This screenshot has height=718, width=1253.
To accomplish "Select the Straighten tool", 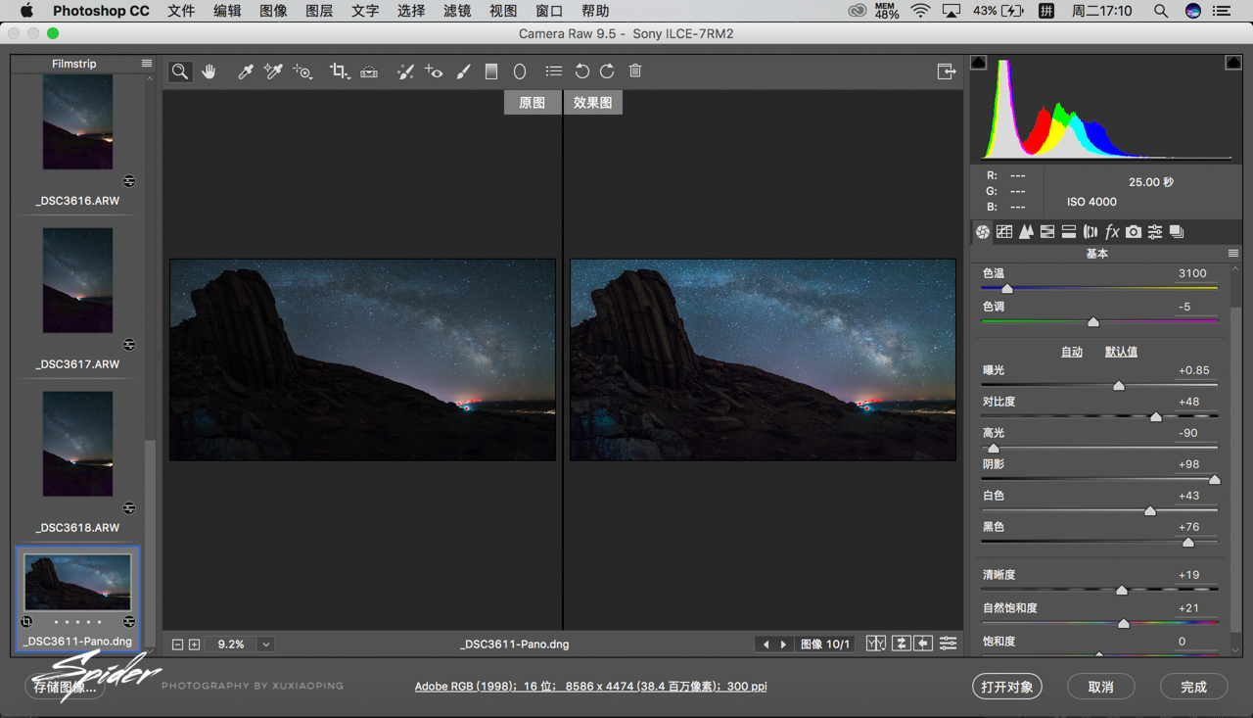I will tap(369, 72).
